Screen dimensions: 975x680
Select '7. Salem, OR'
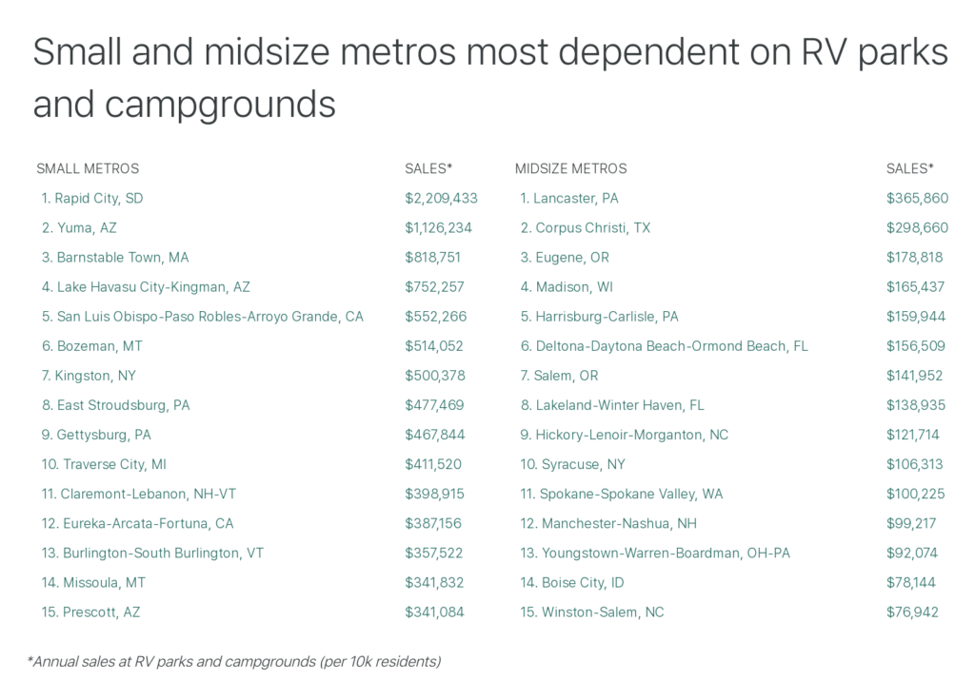tap(559, 376)
